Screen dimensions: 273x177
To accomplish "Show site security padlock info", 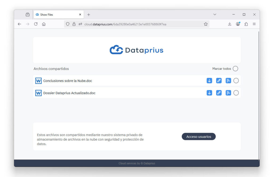I will [x=74, y=24].
